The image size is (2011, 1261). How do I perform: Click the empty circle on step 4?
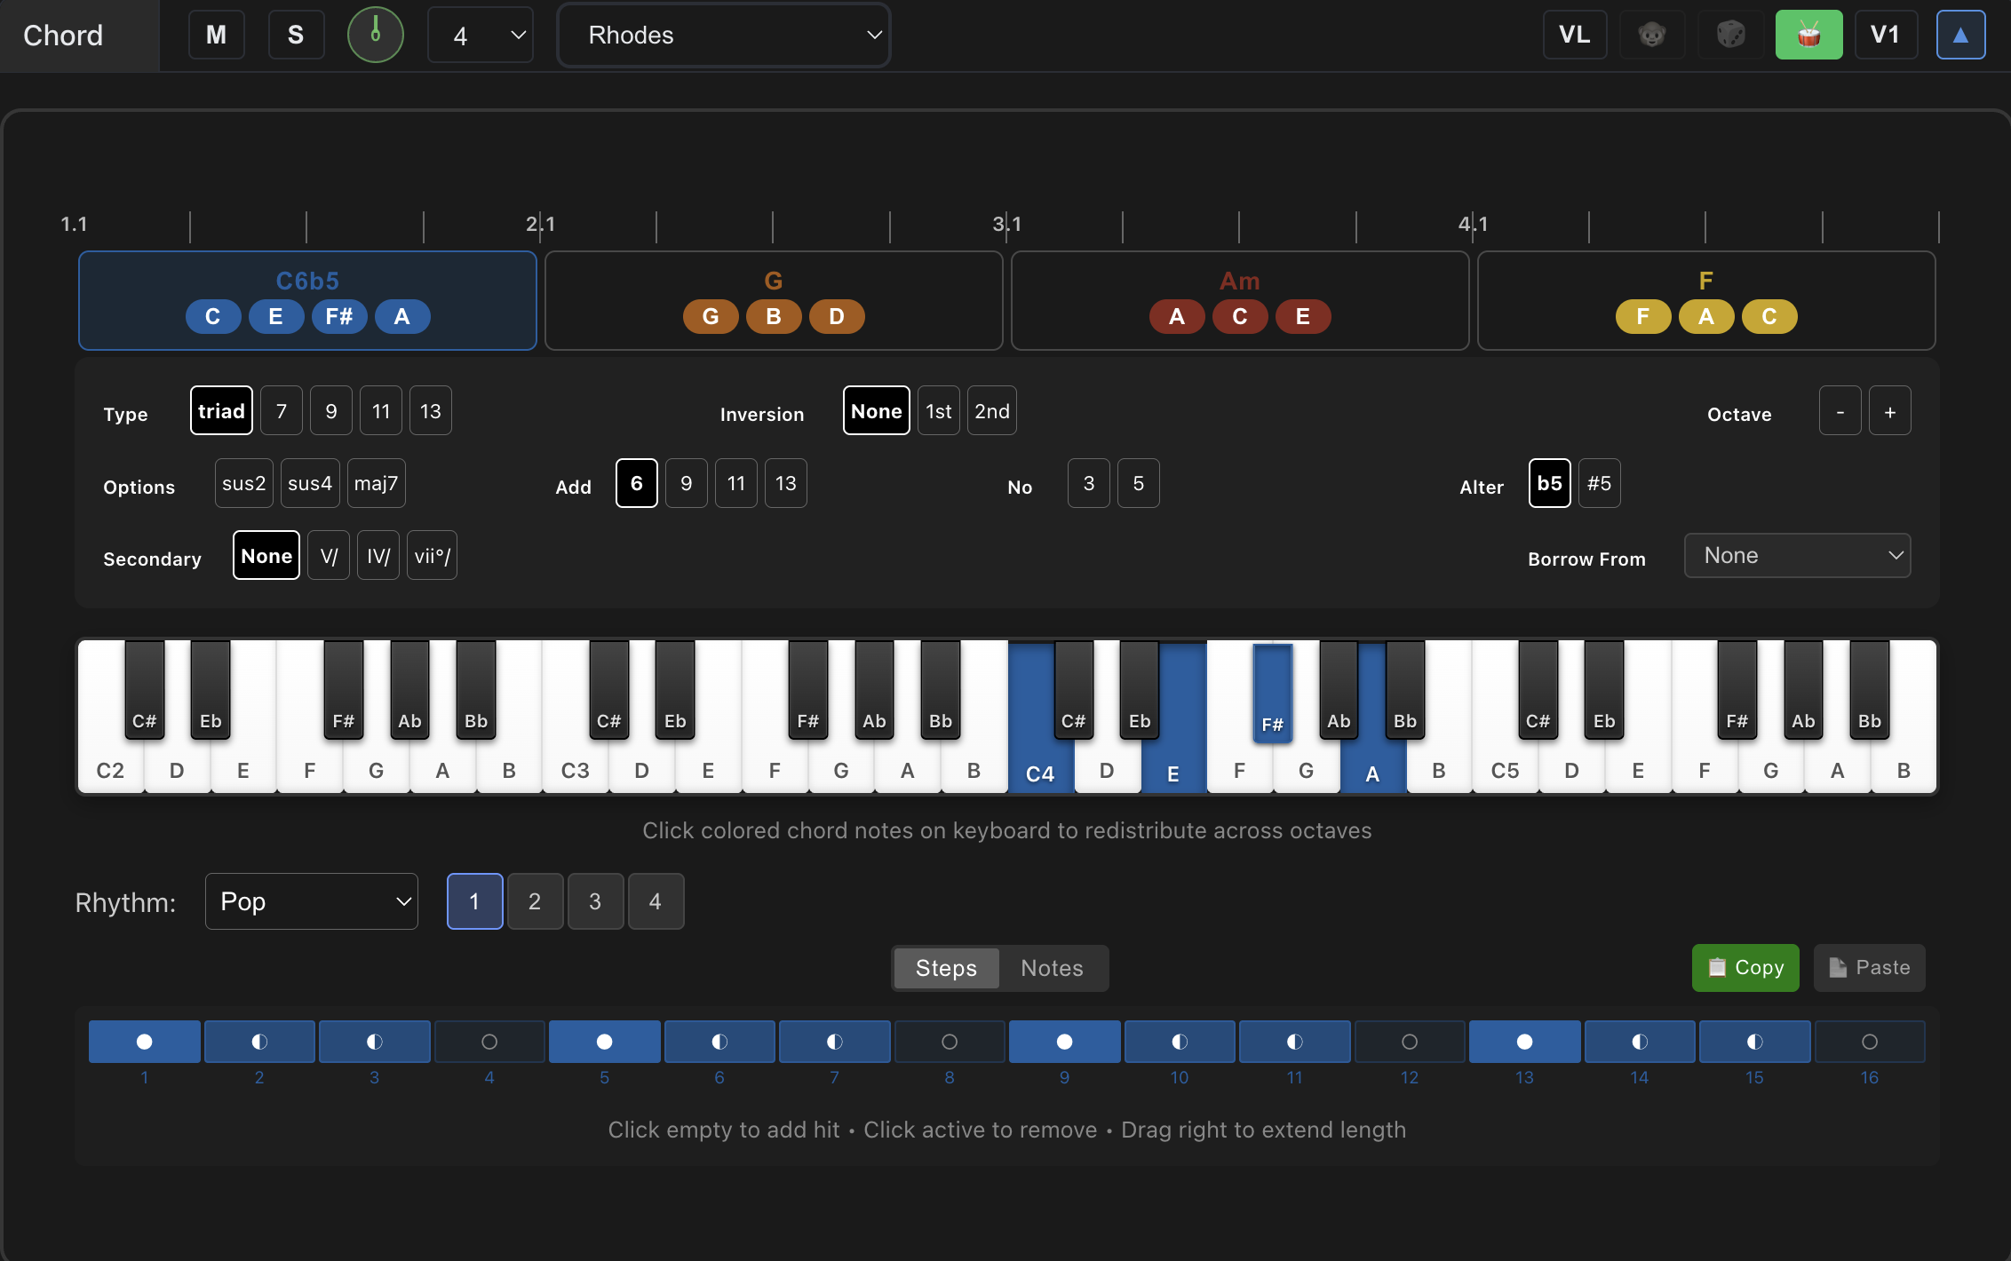coord(489,1042)
